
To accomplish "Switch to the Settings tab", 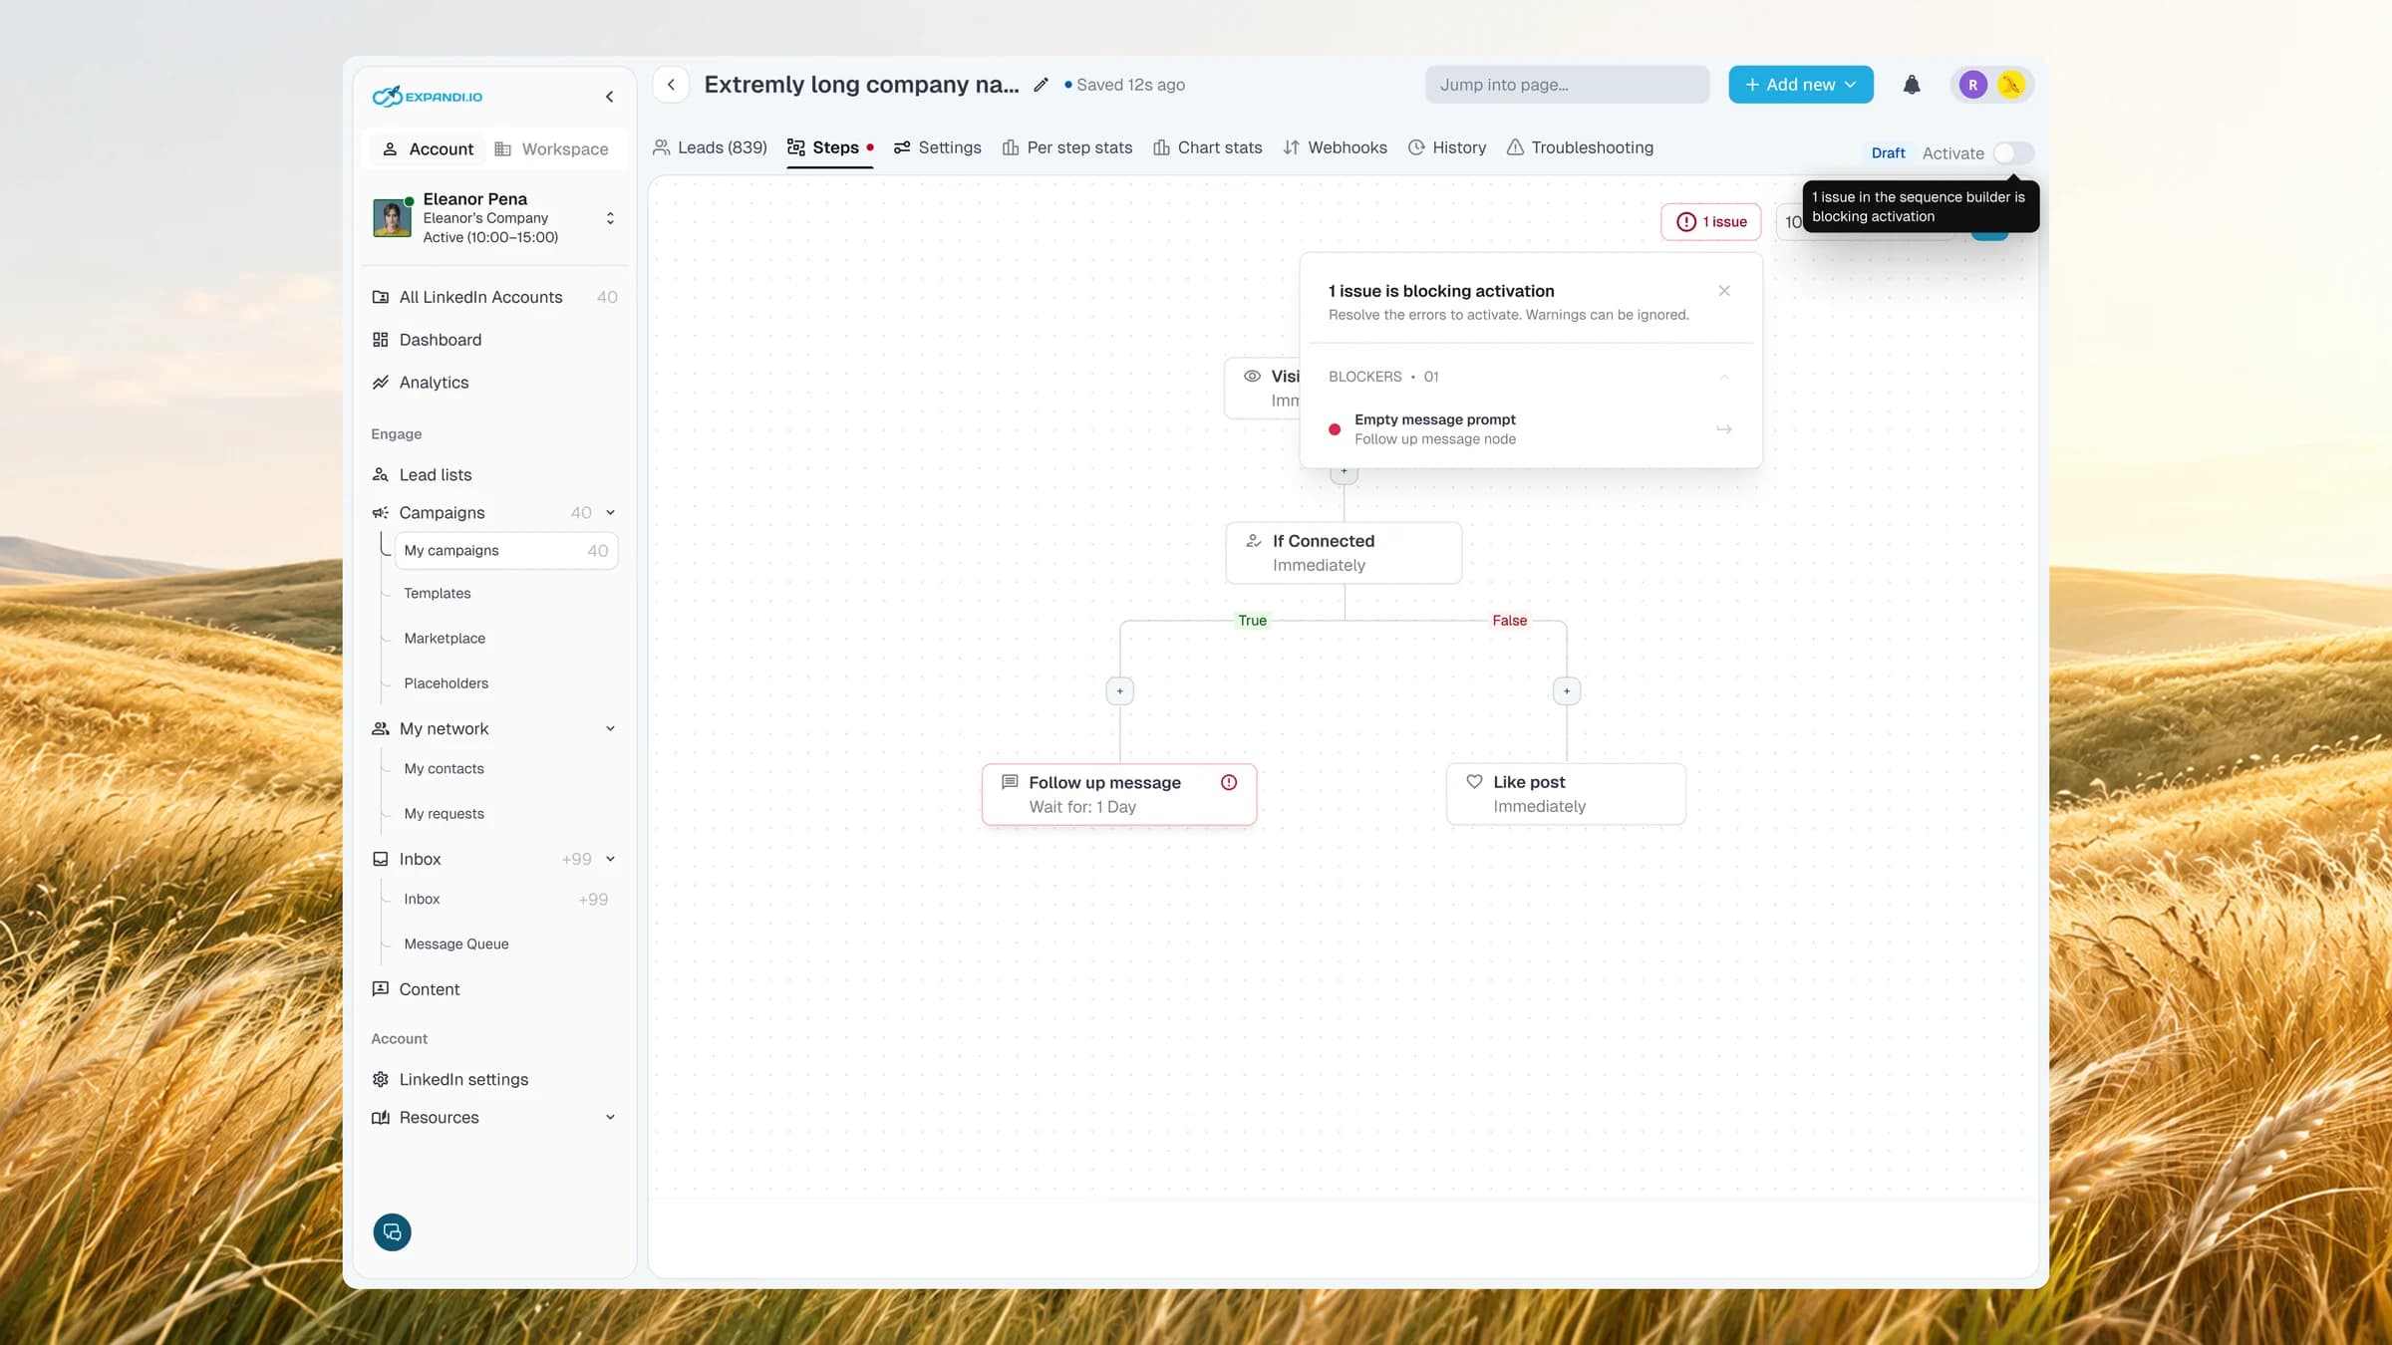I will coord(937,147).
